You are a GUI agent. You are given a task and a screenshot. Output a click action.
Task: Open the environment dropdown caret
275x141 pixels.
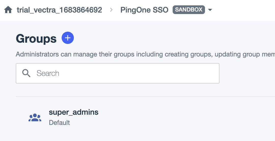click(x=210, y=10)
